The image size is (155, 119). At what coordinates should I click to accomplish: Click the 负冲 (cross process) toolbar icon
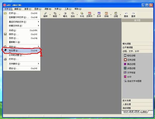99,14
